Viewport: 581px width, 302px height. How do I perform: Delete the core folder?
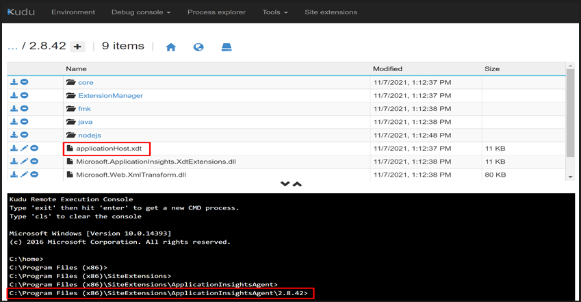pos(24,82)
